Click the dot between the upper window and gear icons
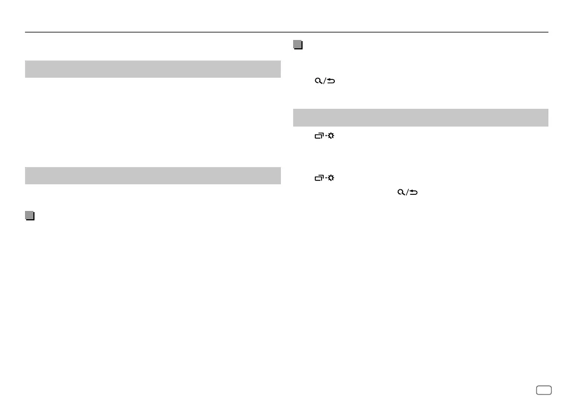This screenshot has height=403, width=574. (325, 135)
